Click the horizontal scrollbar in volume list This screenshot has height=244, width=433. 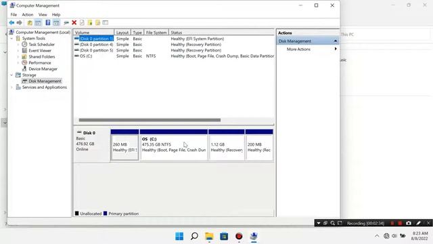pos(150,120)
